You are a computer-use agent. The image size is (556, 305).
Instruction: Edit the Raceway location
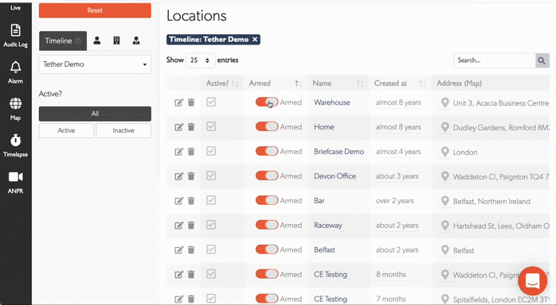pyautogui.click(x=178, y=225)
